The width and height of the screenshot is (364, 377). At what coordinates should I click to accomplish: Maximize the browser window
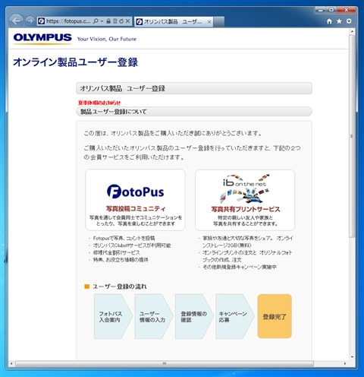click(x=331, y=10)
